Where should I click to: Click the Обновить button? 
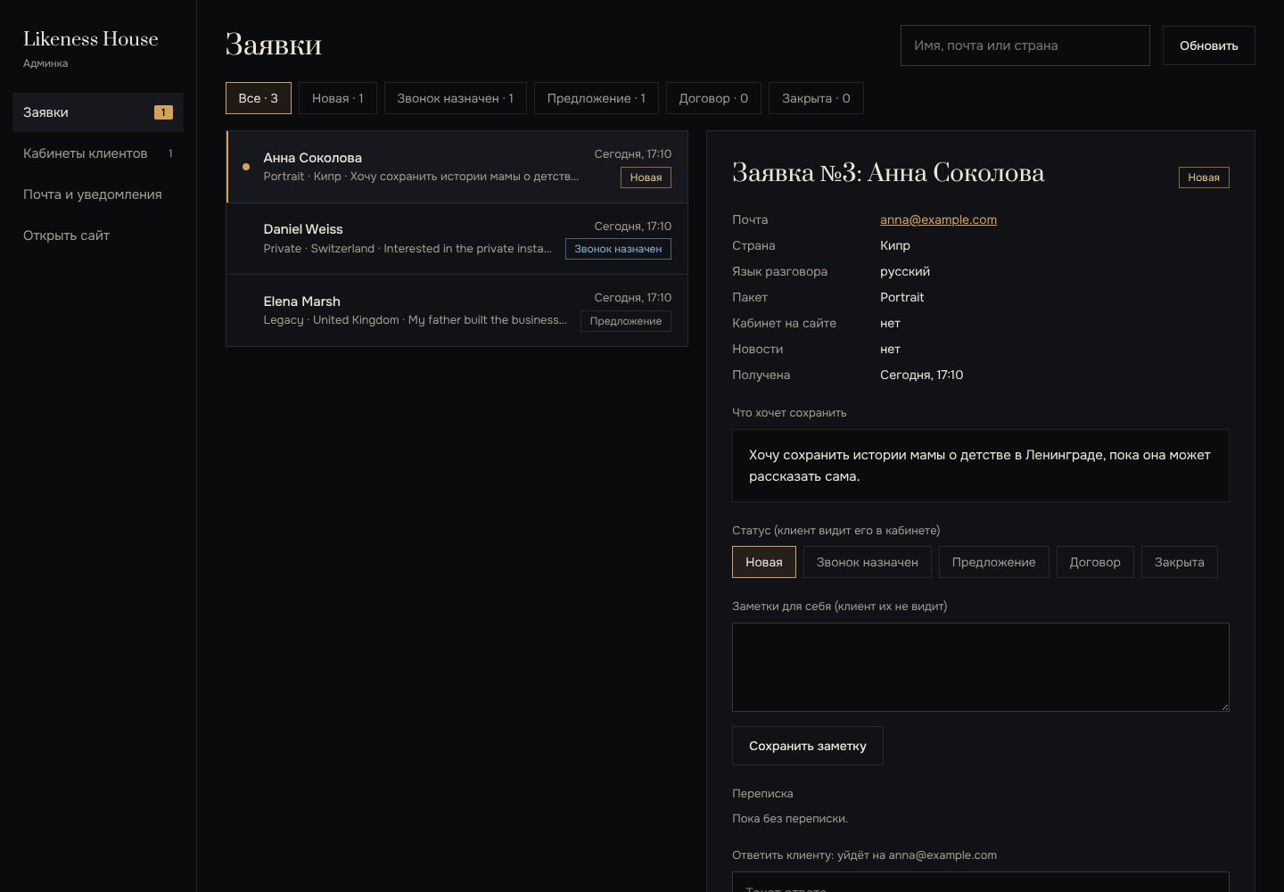1209,45
